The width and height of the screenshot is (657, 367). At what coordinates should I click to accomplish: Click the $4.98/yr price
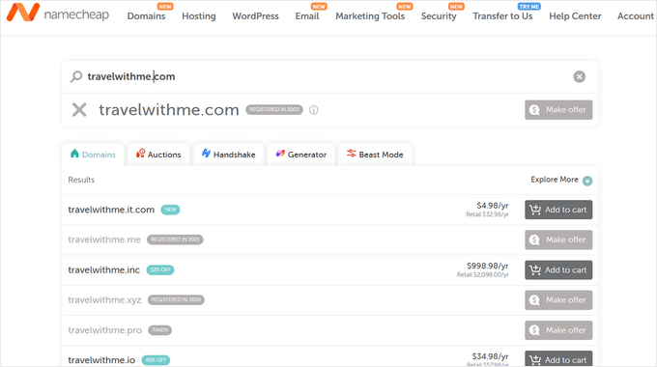click(493, 206)
